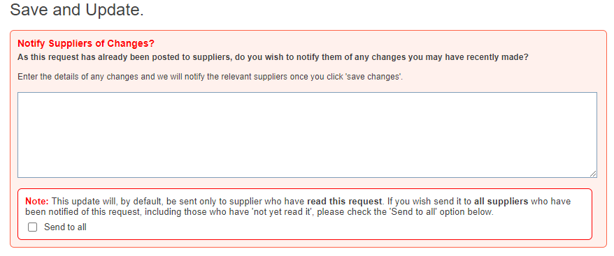Click 'been notified of this request' in the note

73,213
